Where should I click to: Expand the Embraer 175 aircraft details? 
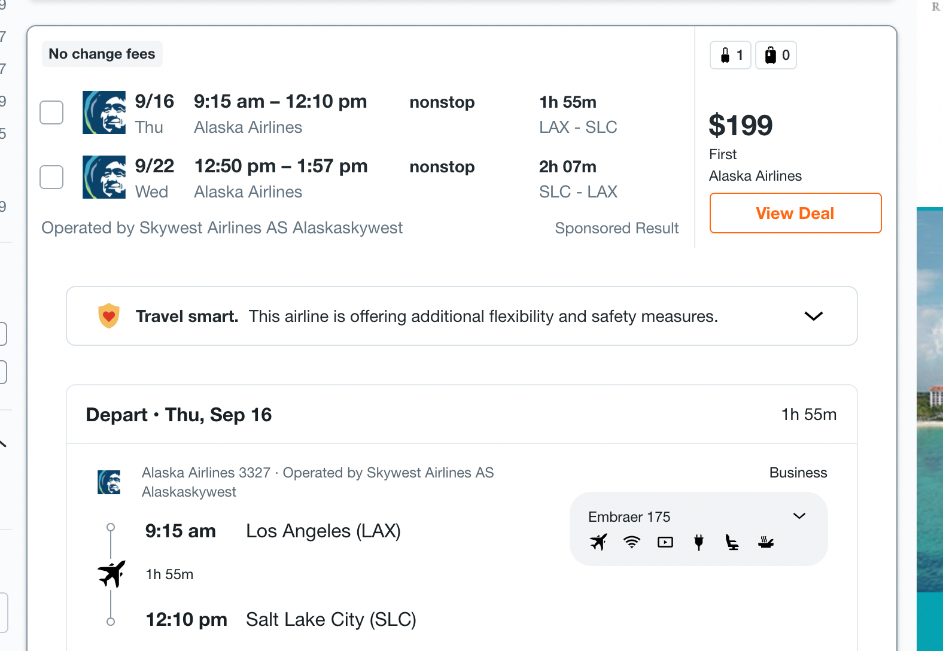[799, 516]
